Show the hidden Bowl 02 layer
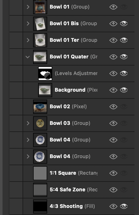Viewport: 139px width, 215px height. pyautogui.click(x=124, y=106)
